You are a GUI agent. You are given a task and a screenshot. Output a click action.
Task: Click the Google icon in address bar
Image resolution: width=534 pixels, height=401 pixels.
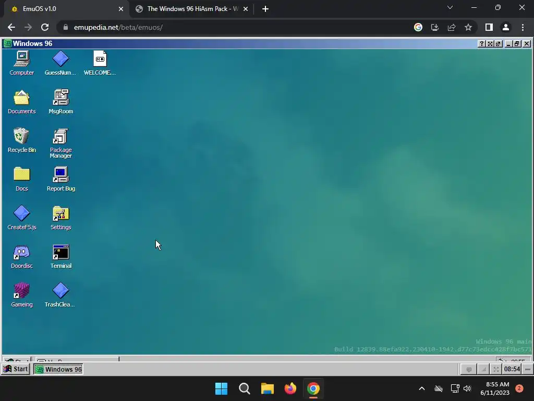(418, 27)
